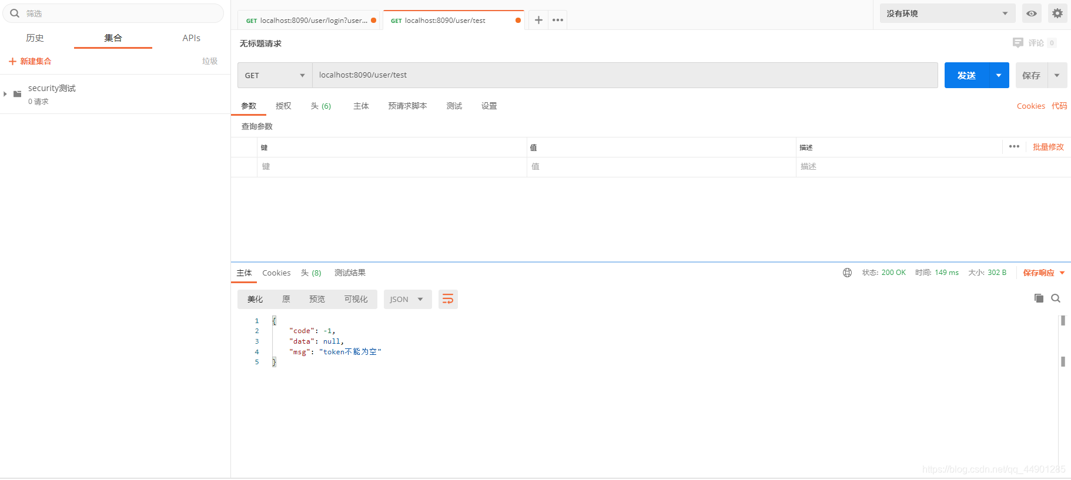The height and width of the screenshot is (480, 1071).
Task: Click the network globe icon in response bar
Action: [x=847, y=273]
